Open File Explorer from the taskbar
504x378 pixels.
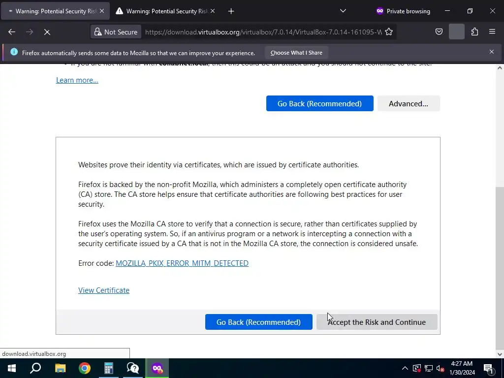(x=60, y=368)
